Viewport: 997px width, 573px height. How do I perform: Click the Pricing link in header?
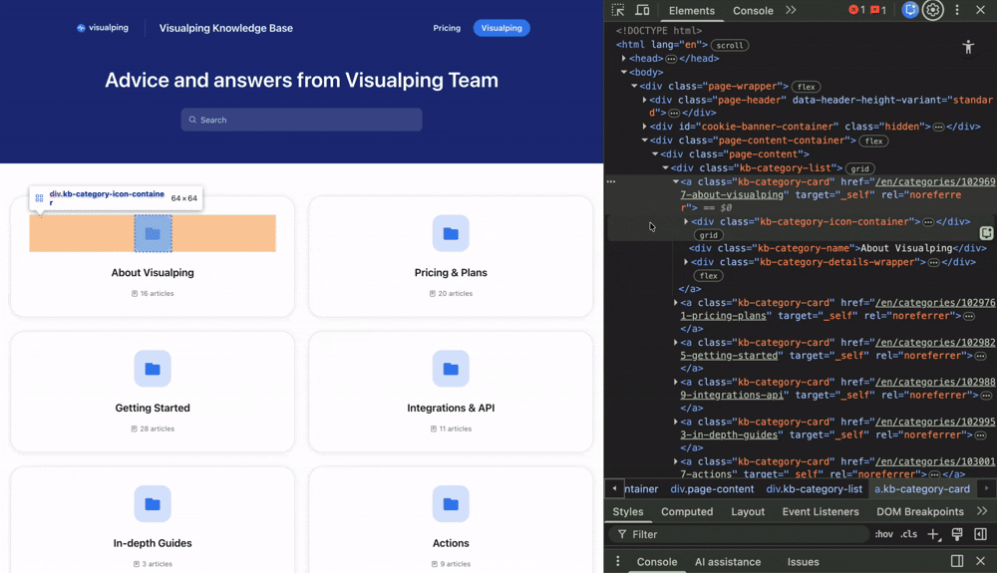(x=447, y=28)
